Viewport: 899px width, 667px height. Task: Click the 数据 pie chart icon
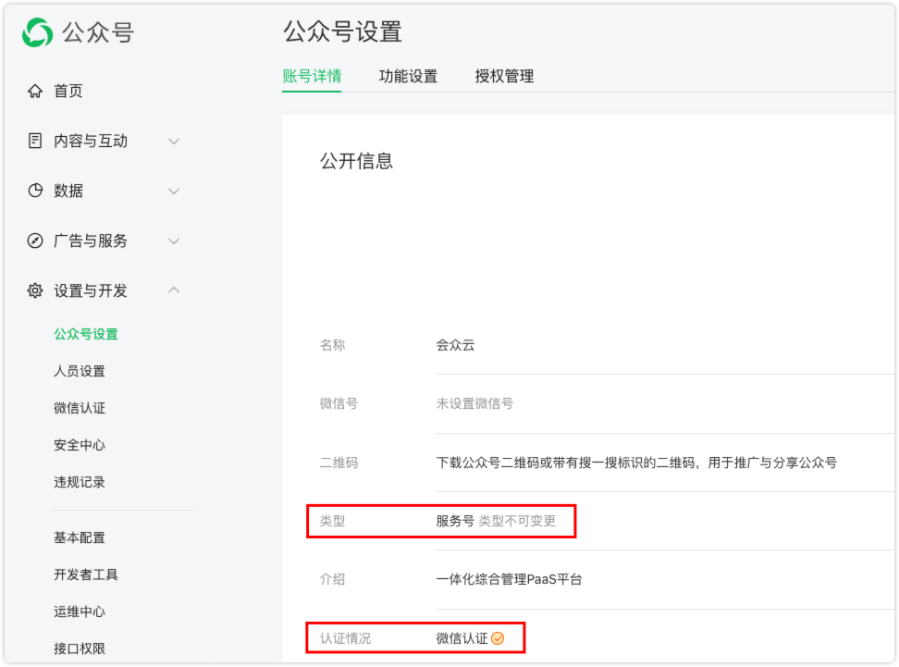pyautogui.click(x=35, y=191)
